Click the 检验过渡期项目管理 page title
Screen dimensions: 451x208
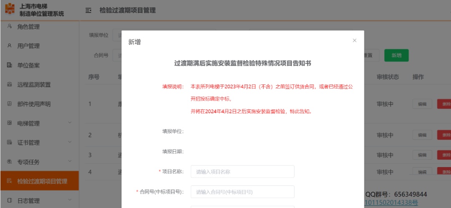pos(127,10)
